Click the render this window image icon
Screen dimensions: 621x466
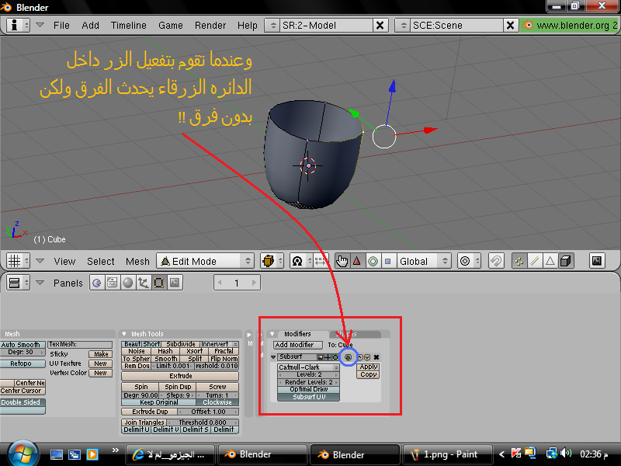(597, 261)
